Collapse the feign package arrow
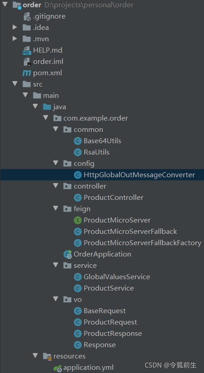The height and width of the screenshot is (373, 204). [56, 208]
